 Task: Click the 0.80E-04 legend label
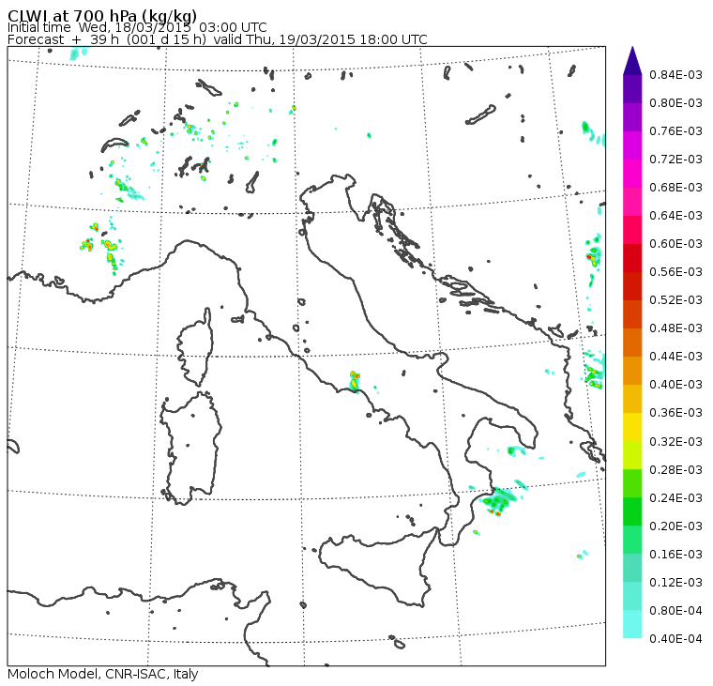(675, 612)
